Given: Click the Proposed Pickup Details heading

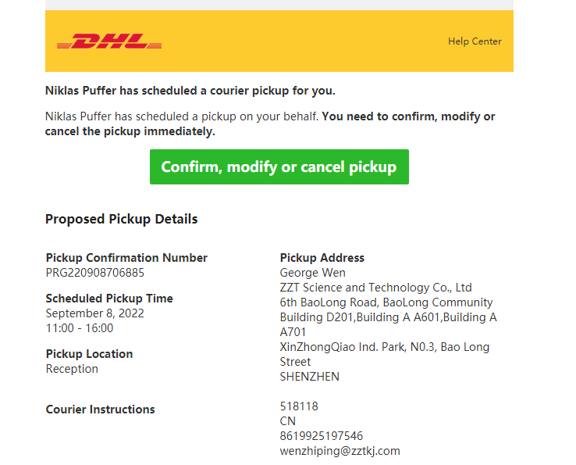Looking at the screenshot, I should click(x=121, y=219).
